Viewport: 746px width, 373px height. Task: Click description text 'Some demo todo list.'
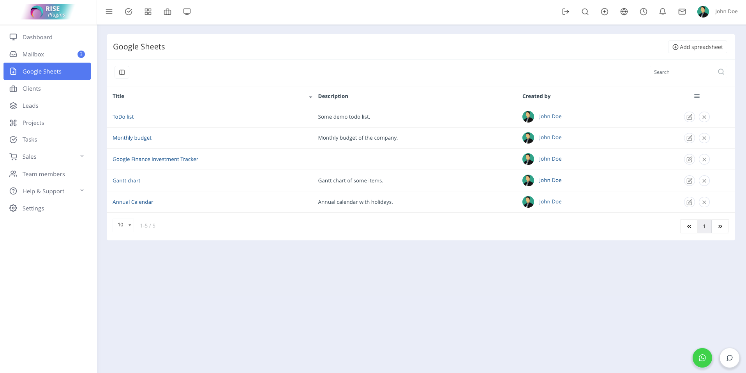(344, 117)
